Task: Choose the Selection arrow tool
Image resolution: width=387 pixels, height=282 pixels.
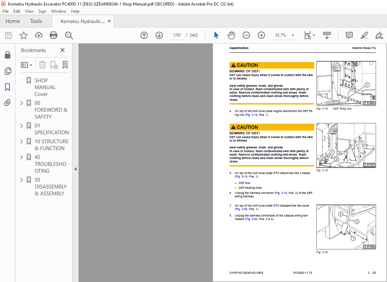Action: pyautogui.click(x=216, y=35)
